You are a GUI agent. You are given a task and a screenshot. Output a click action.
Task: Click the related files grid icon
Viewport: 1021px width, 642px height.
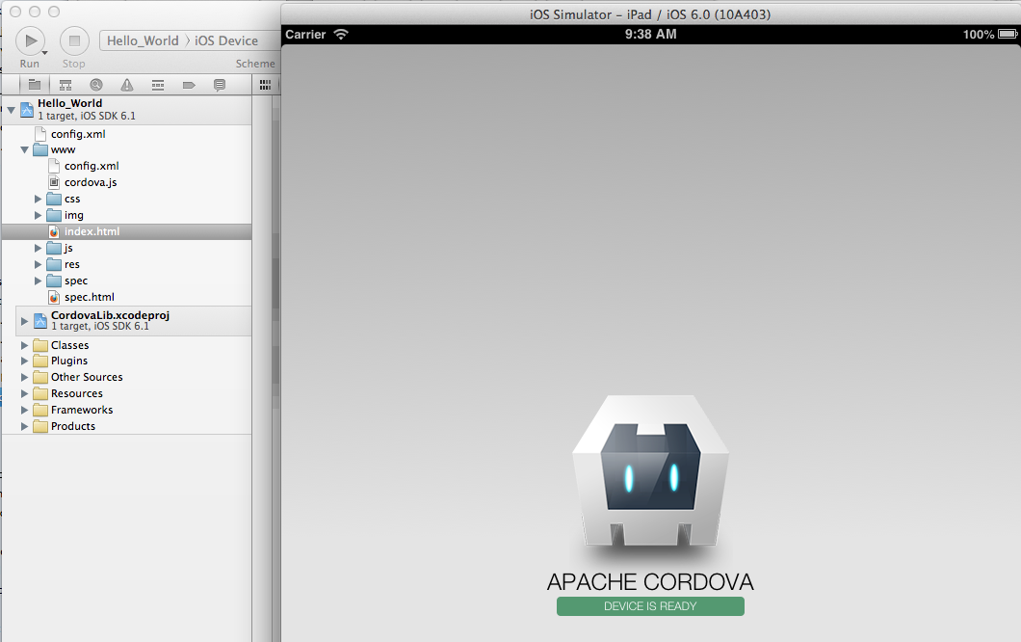click(265, 85)
